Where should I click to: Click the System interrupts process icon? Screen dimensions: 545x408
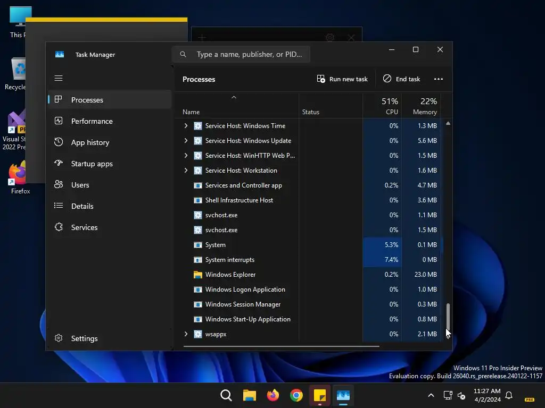tap(198, 260)
